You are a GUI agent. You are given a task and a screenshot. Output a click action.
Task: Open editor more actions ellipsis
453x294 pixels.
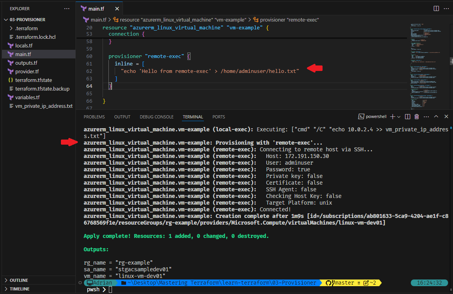pyautogui.click(x=446, y=9)
